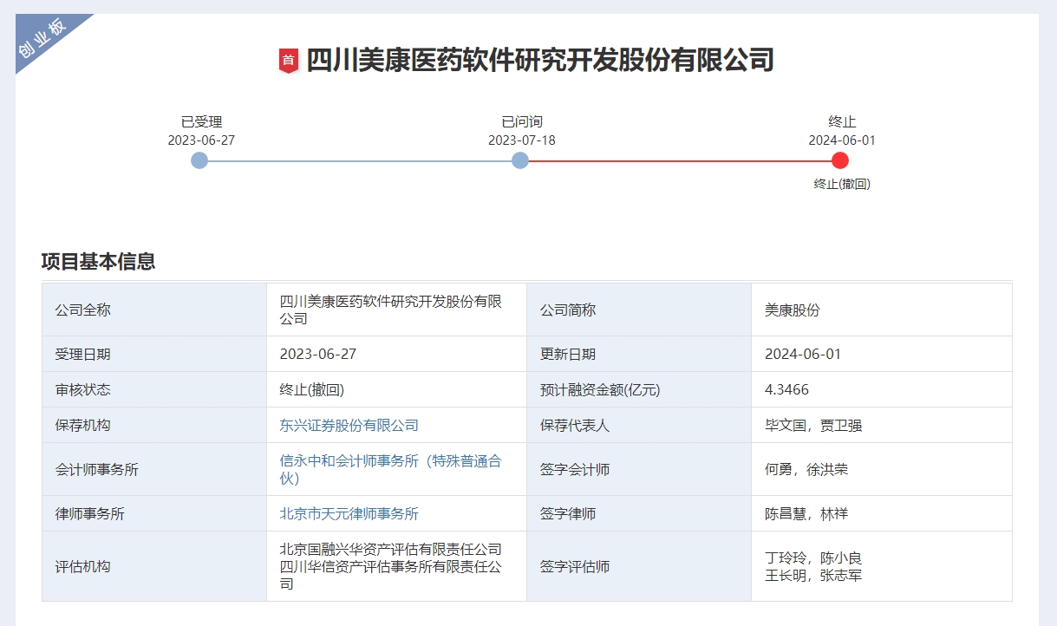The image size is (1057, 626).
Task: Click the 美康股份 company short name cell
Action: 792,310
